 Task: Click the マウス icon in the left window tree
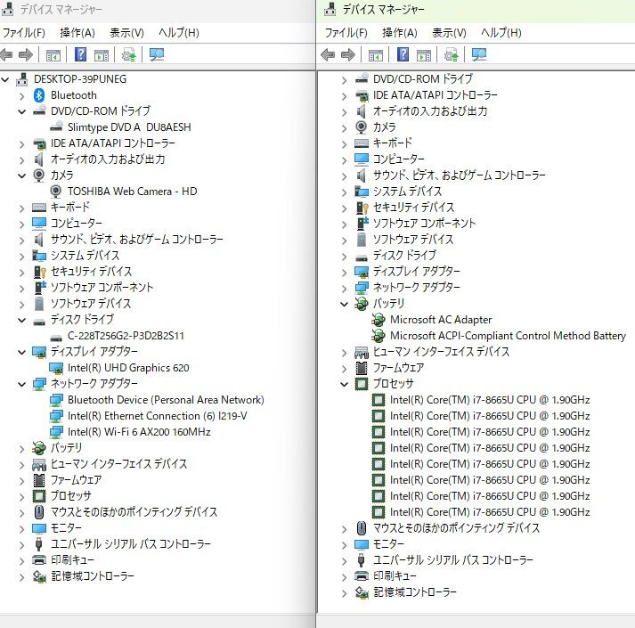point(39,512)
